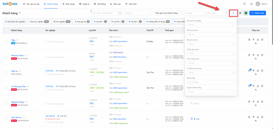
Task: Click the Nhãn (Tag) Chọn nhãn field
Action: coord(211,82)
